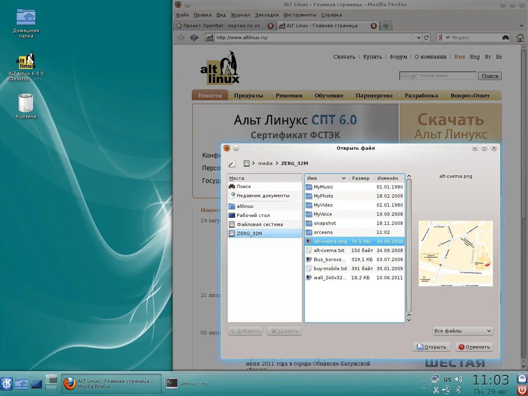Open the Закладки menu in Firefox

[267, 15]
